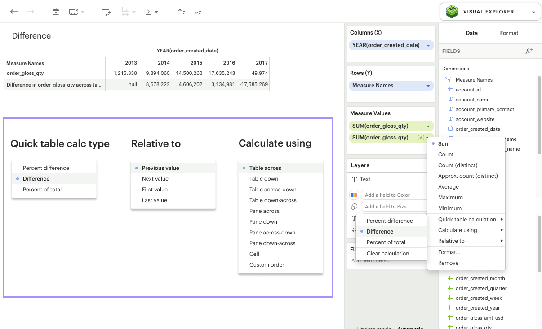Expand the Measure Names pill dropdown in Rows

click(x=428, y=86)
